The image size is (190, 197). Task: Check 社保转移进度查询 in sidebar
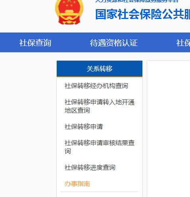point(90,167)
